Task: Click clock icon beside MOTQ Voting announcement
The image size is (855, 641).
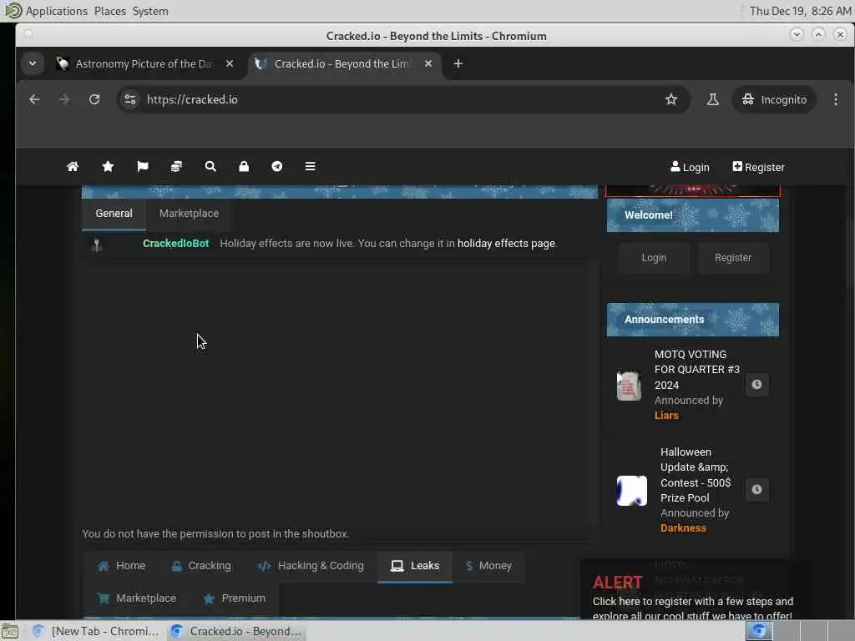Action: (x=756, y=384)
